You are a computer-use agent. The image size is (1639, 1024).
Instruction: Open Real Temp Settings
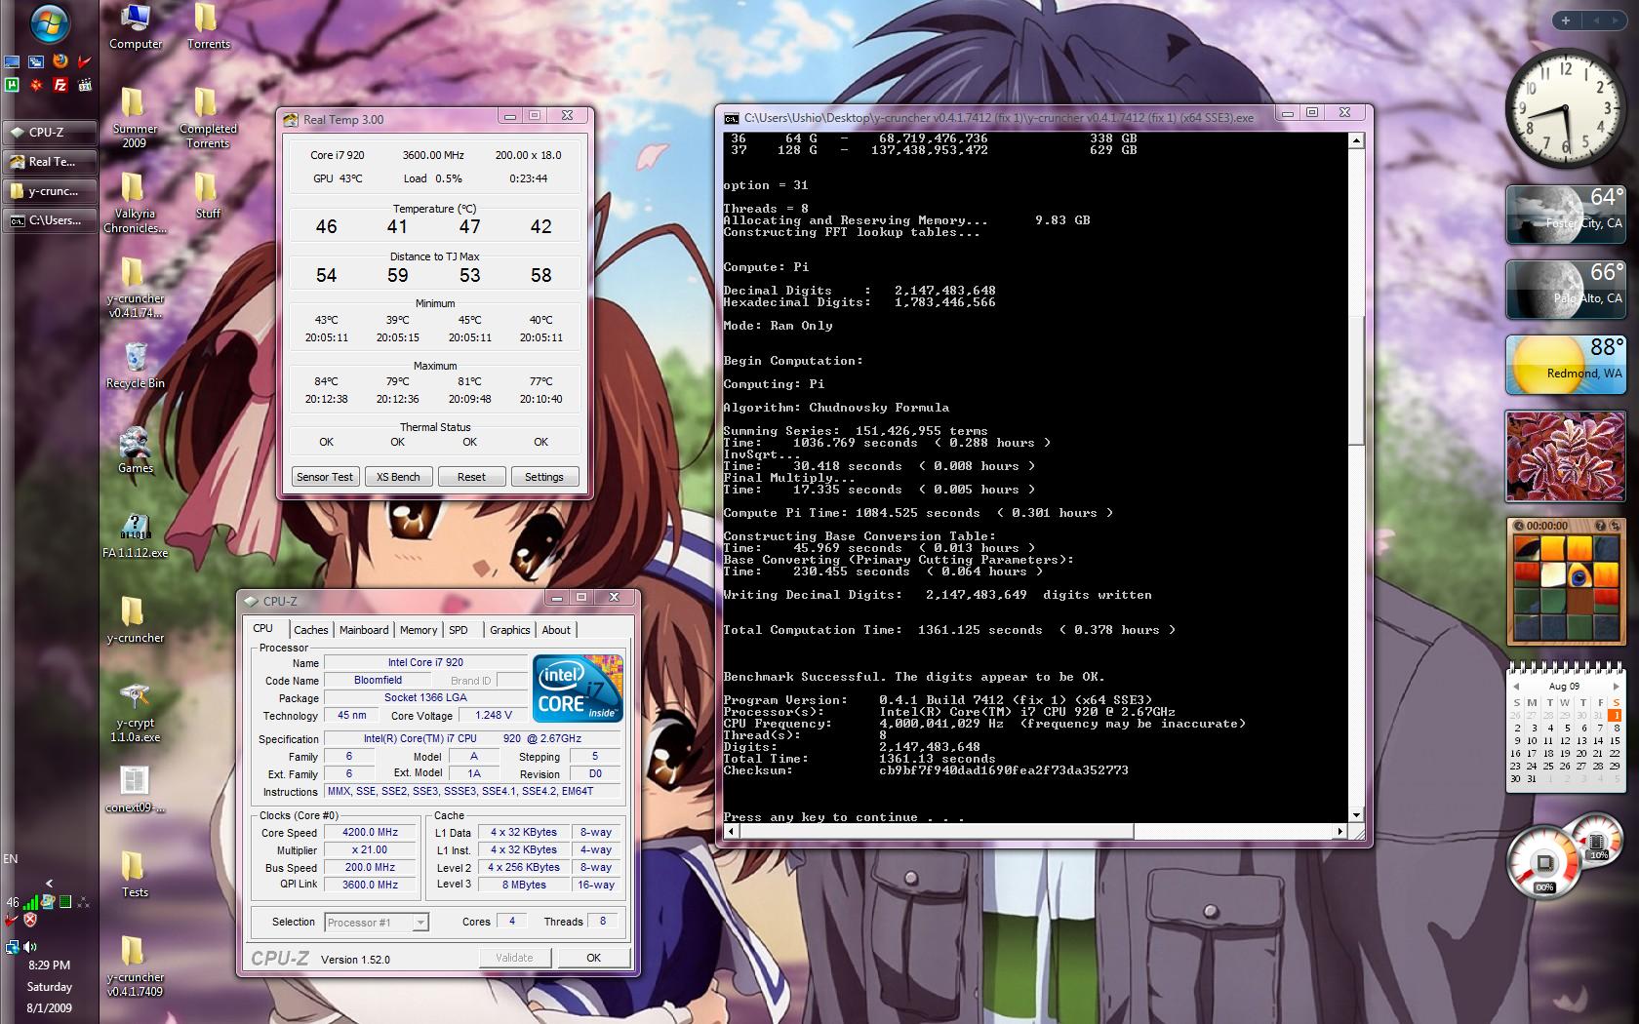pyautogui.click(x=543, y=477)
